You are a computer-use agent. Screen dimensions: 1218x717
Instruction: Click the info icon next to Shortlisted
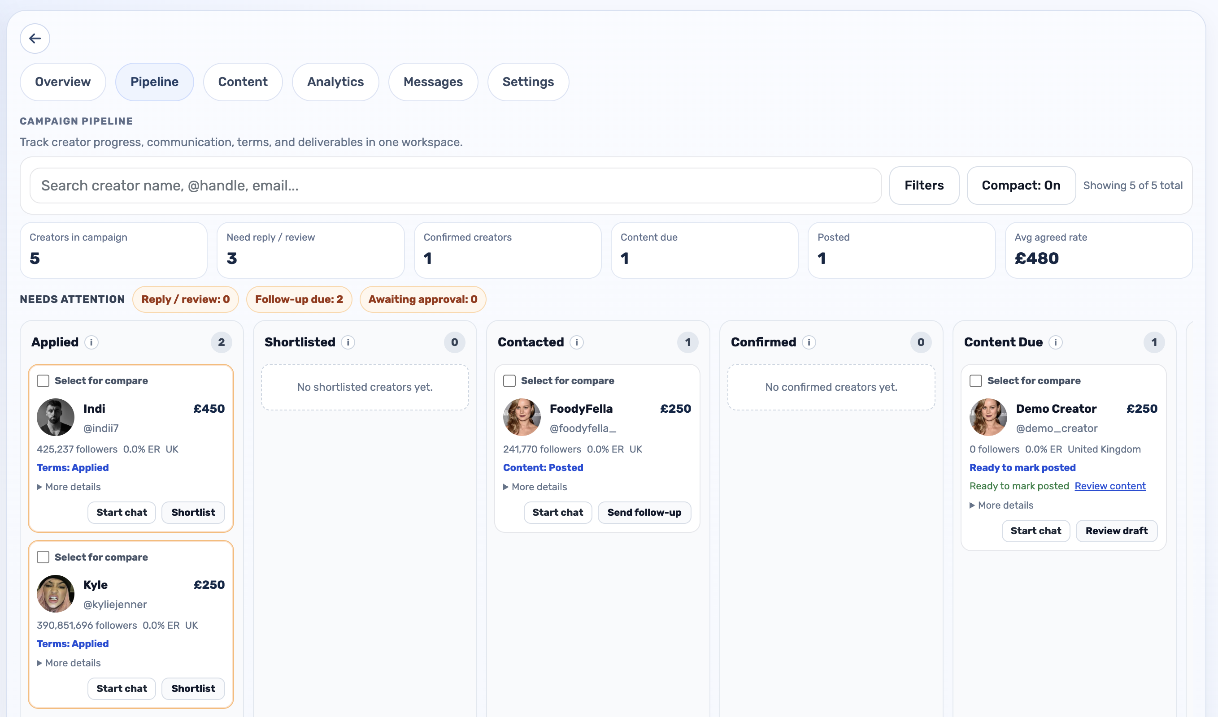pyautogui.click(x=348, y=342)
